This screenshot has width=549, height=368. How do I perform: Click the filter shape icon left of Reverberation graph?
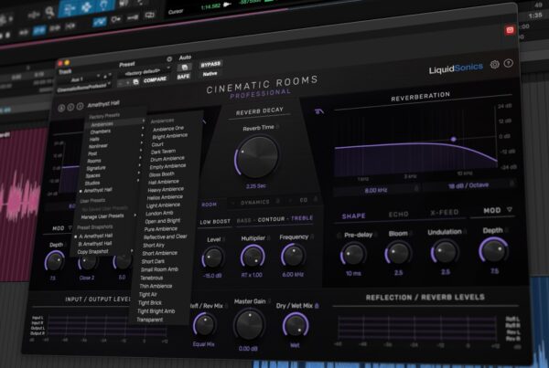[319, 111]
